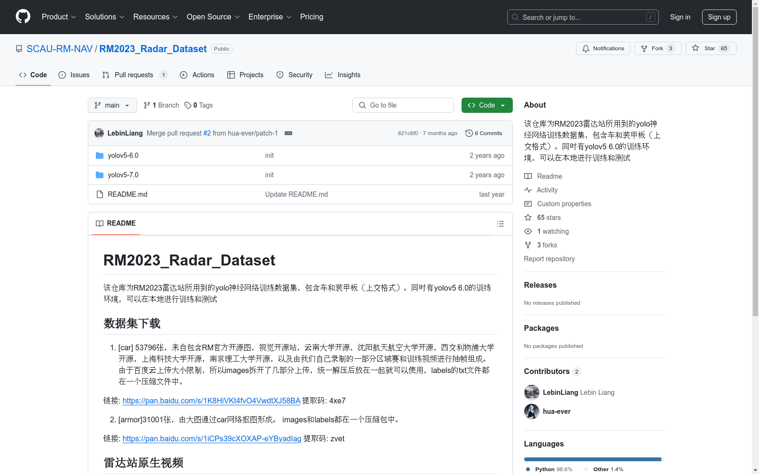Expand the main branch selector
The width and height of the screenshot is (759, 474).
point(112,105)
